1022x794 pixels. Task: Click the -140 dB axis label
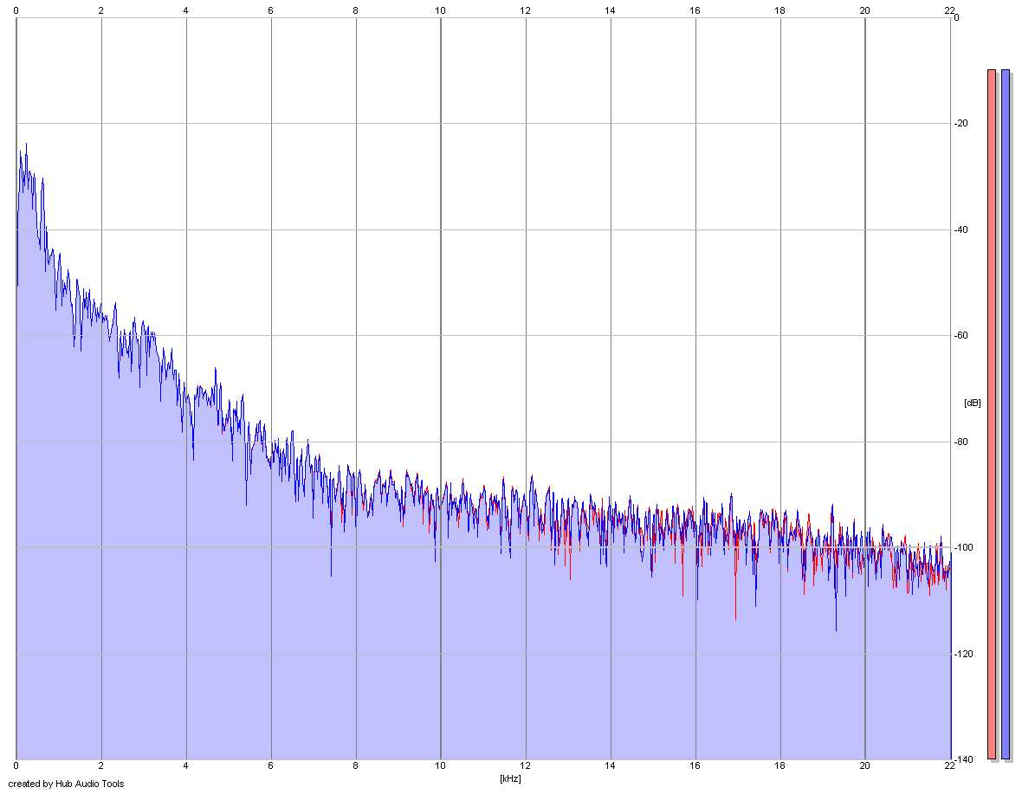tap(963, 759)
